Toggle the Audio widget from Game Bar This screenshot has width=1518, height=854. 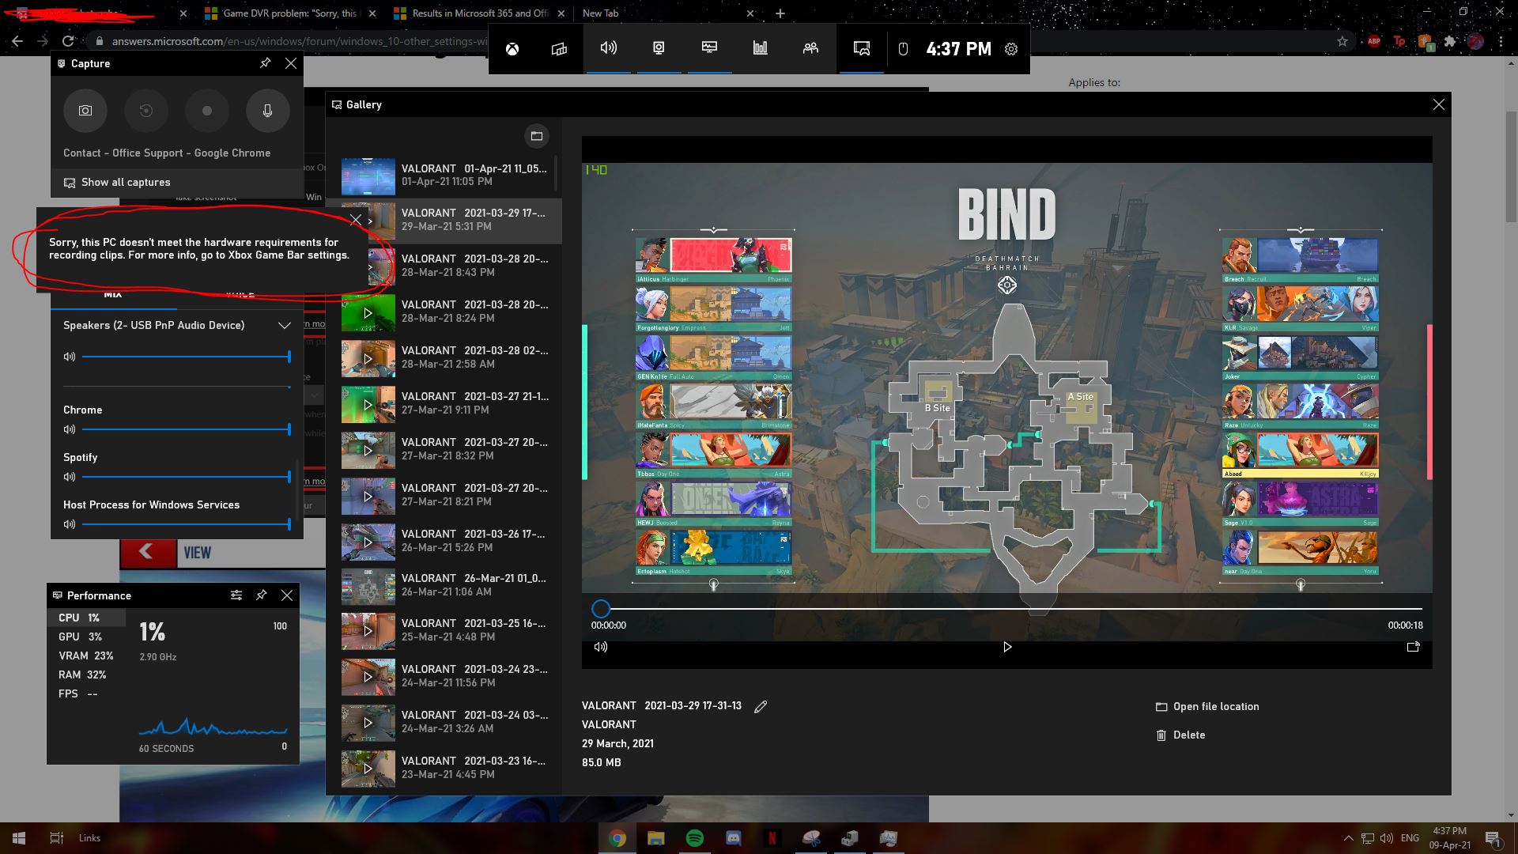click(608, 48)
